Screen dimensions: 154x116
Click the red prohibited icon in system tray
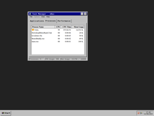click(x=139, y=113)
